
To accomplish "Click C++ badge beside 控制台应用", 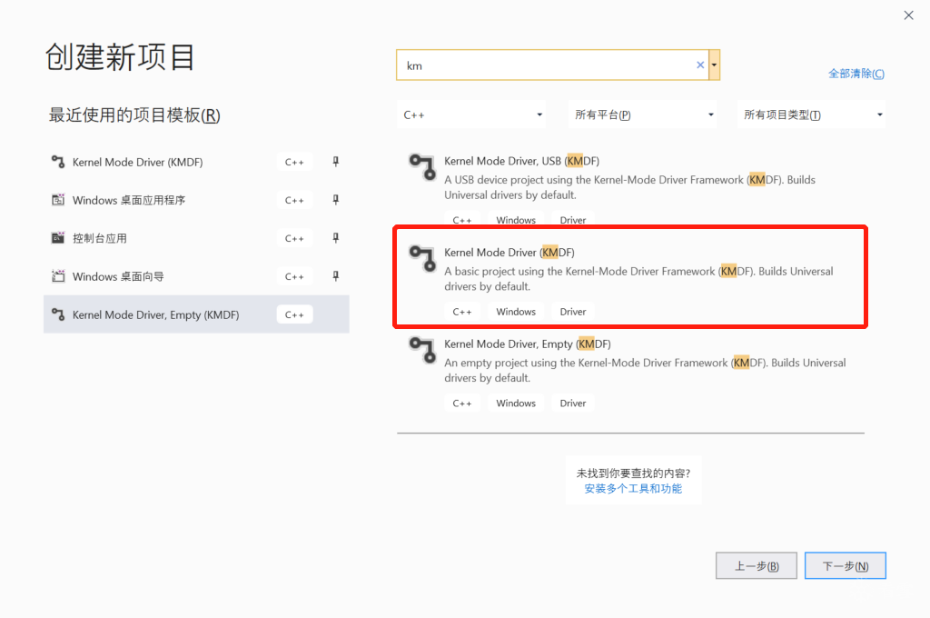I will pos(294,238).
